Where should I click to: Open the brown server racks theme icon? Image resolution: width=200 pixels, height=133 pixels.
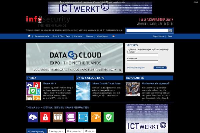click(58, 117)
